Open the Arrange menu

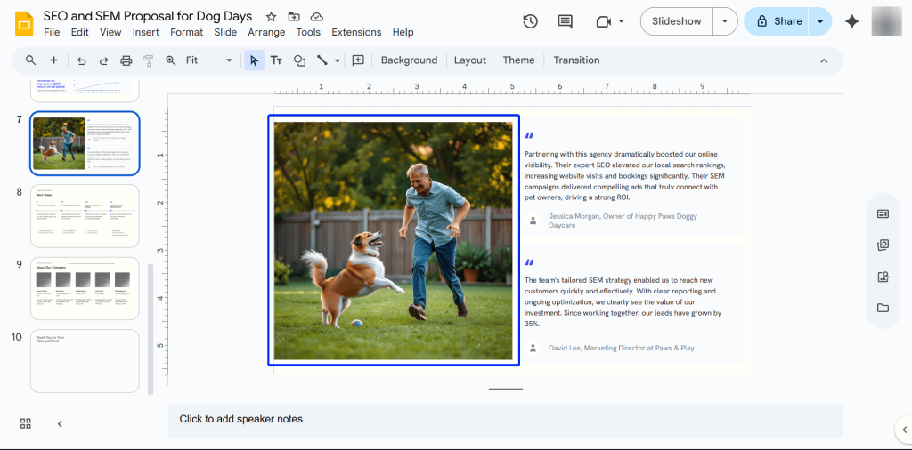pyautogui.click(x=266, y=32)
